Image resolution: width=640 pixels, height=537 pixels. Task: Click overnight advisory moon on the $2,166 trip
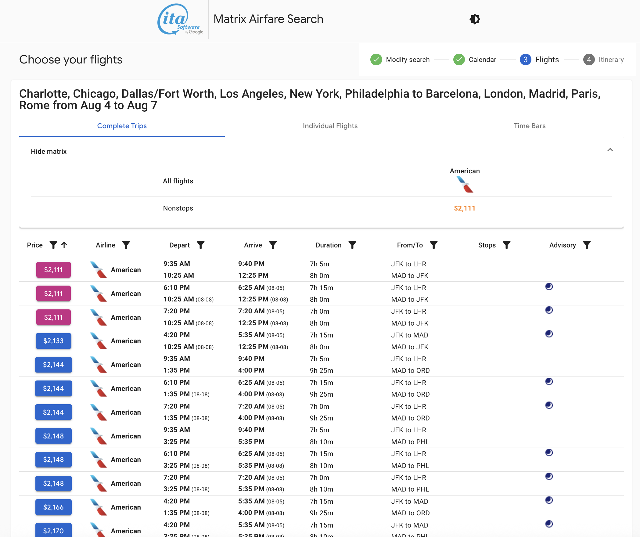point(549,500)
